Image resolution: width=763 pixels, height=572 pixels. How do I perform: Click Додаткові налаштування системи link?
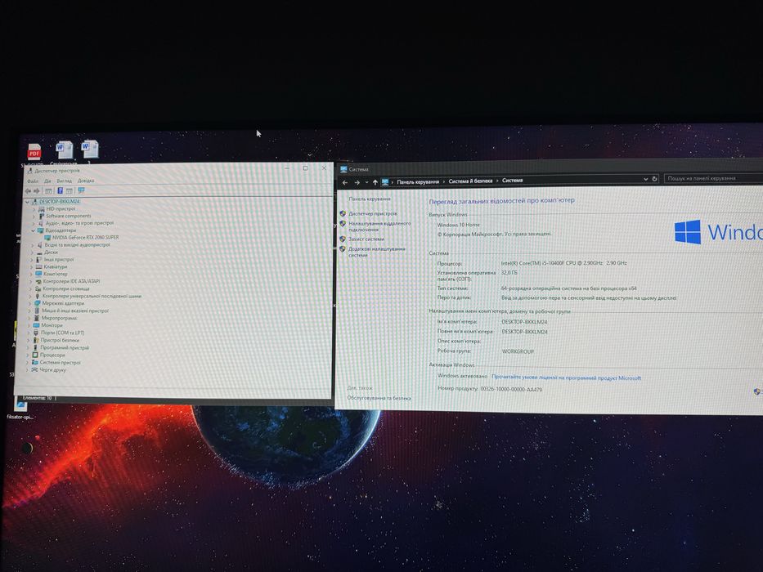[377, 252]
